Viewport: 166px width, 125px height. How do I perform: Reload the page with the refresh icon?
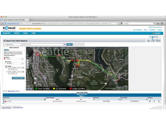pyautogui.click(x=117, y=23)
